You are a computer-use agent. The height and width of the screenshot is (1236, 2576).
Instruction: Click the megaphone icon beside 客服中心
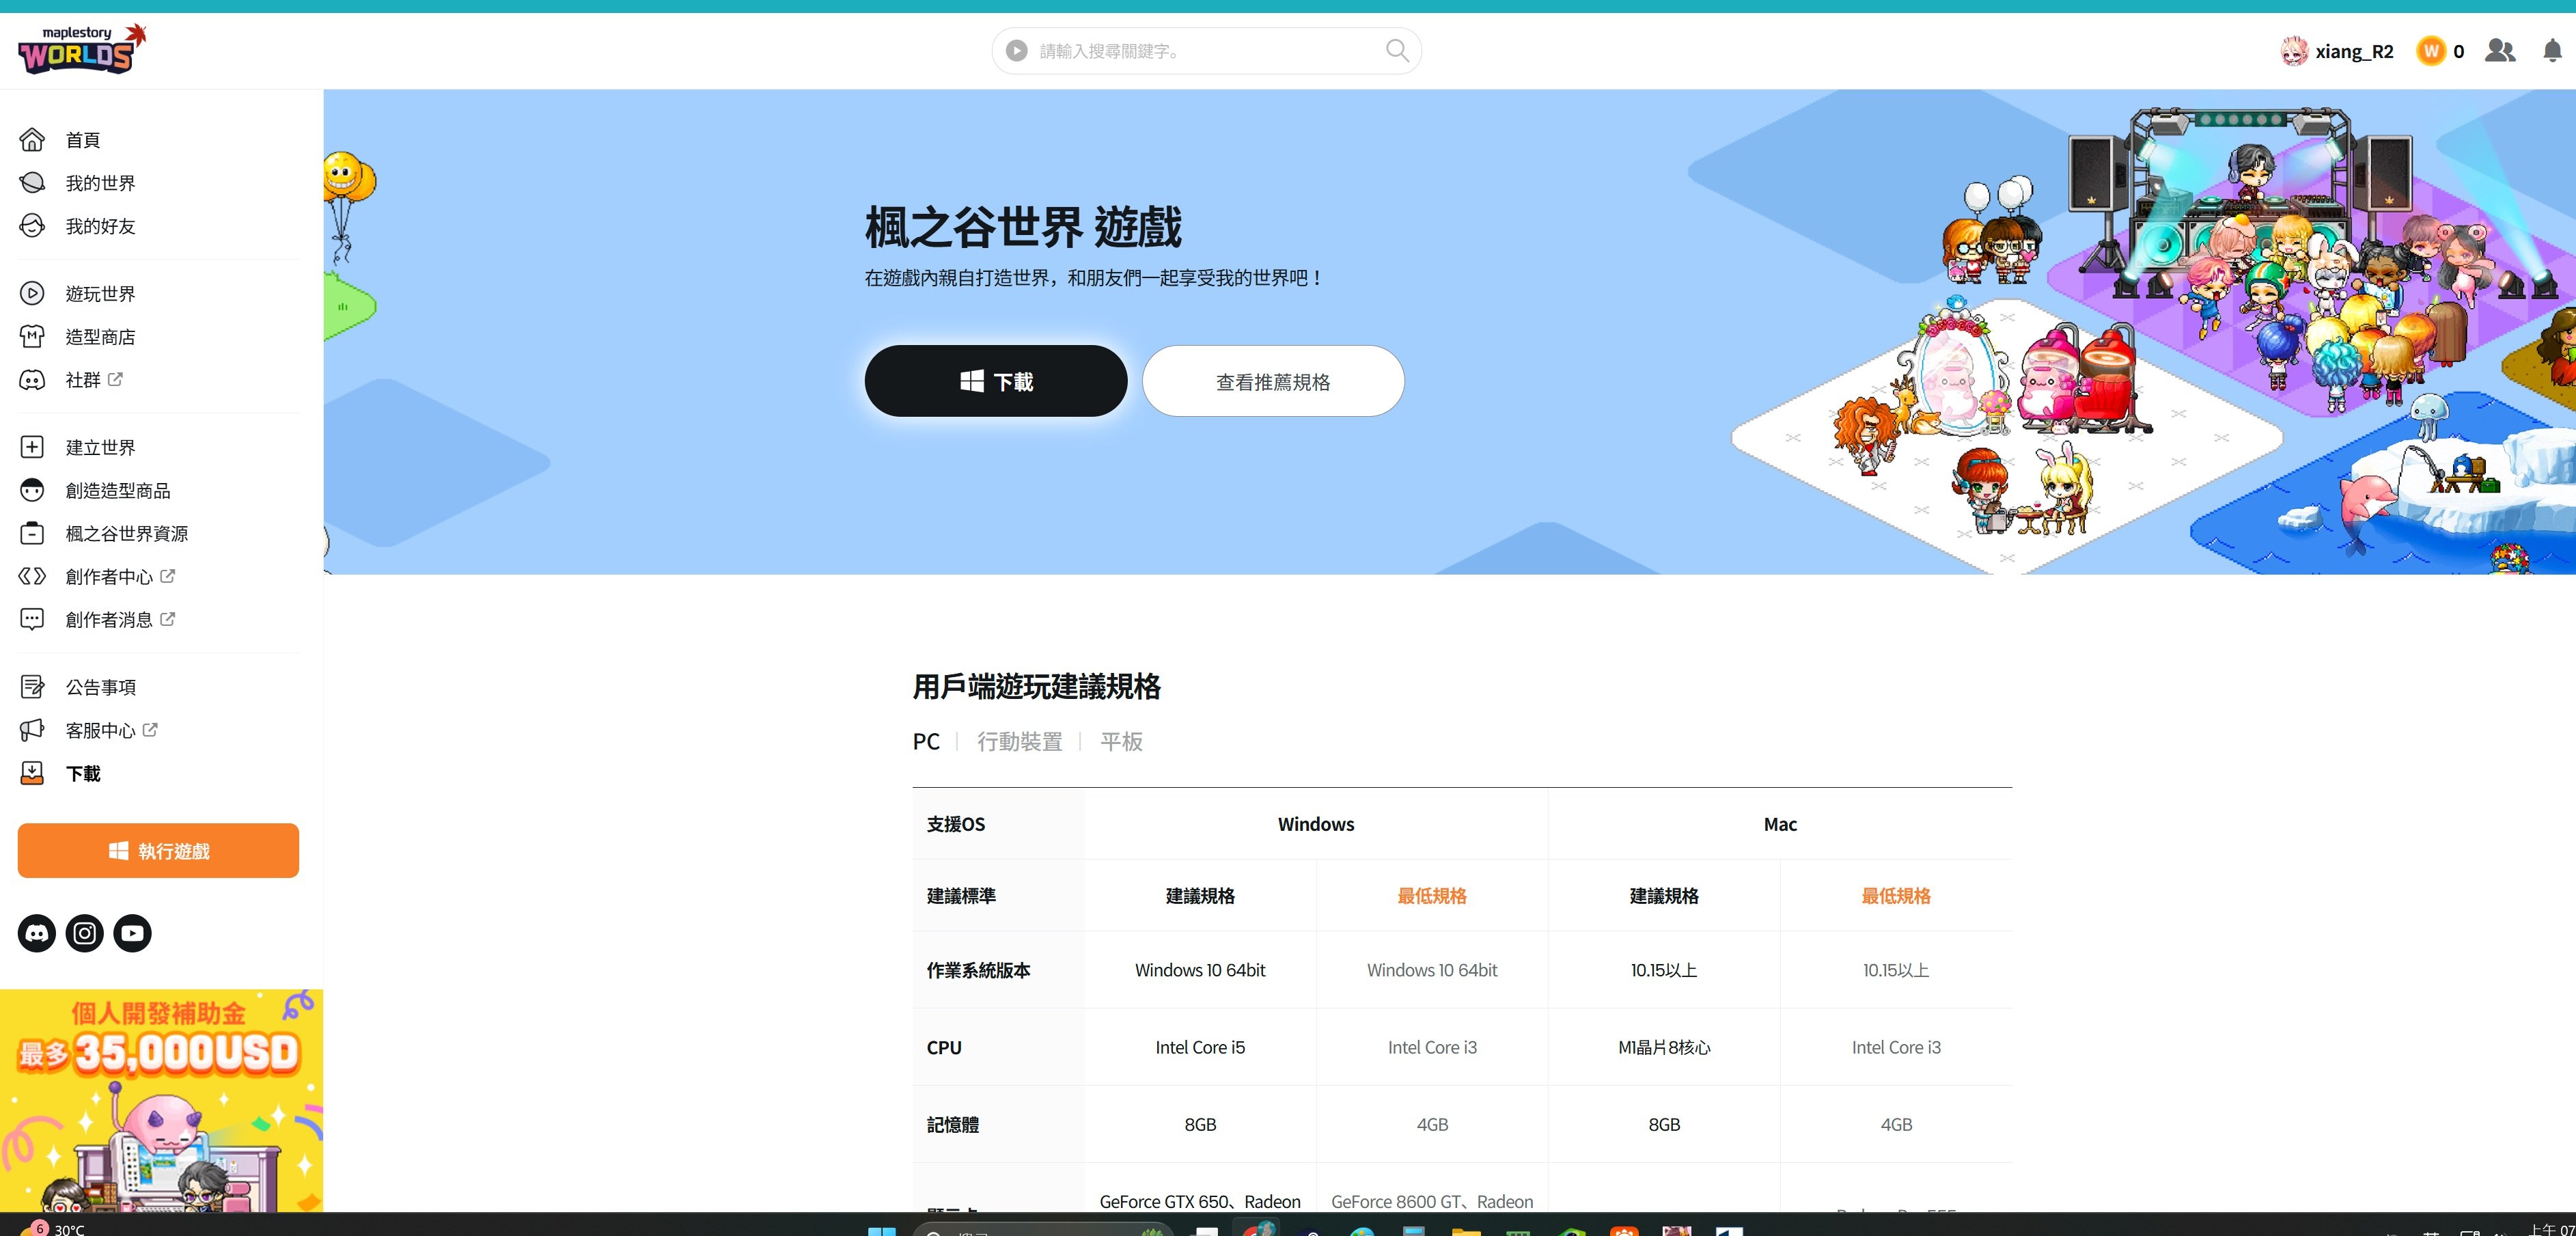click(x=32, y=729)
